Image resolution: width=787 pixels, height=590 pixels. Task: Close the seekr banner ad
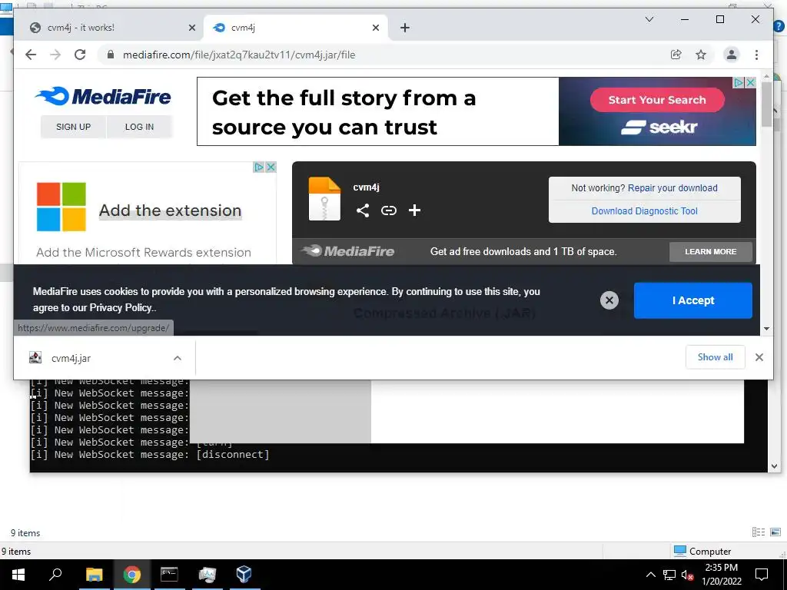(750, 82)
